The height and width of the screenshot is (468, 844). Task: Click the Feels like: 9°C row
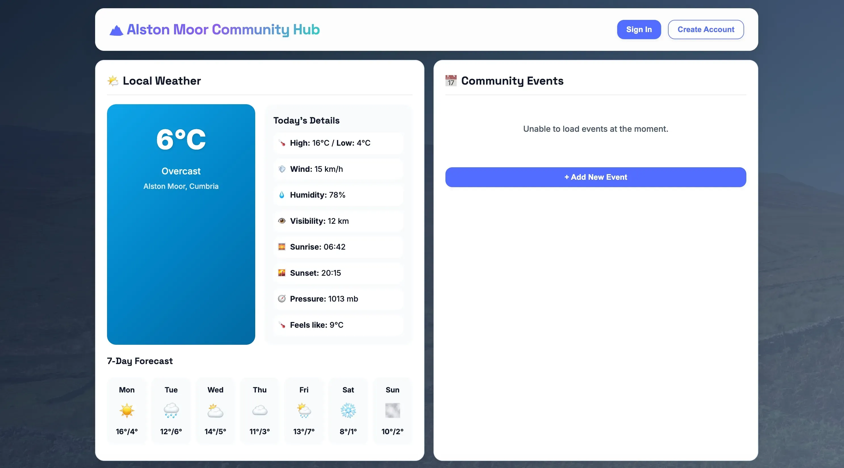(338, 325)
